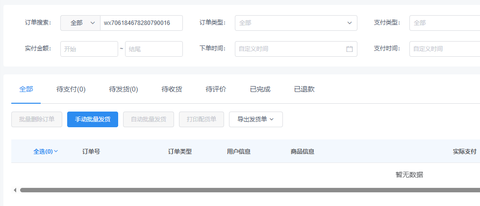Open the 全选(0) selection dropdown

[46, 151]
